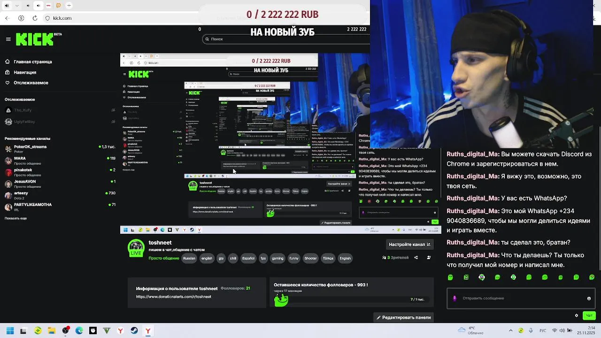Image resolution: width=601 pixels, height=338 pixels.
Task: Click the Поиск search field
Action: pyautogui.click(x=286, y=39)
